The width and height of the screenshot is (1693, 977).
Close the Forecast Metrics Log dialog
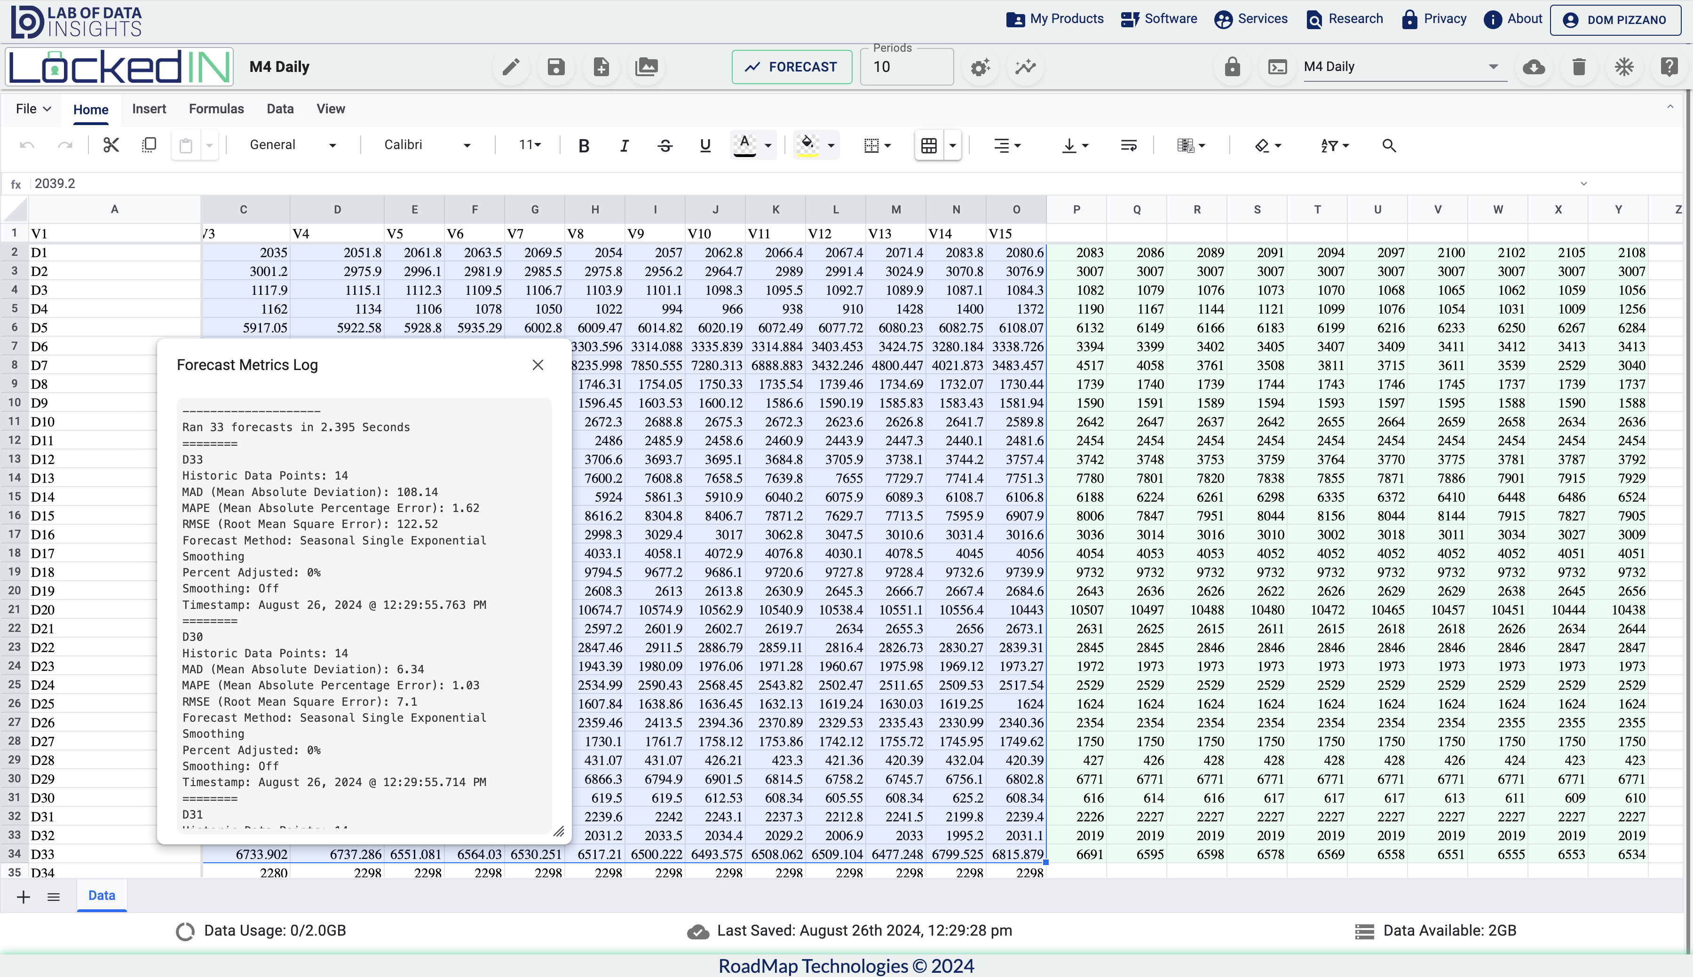click(x=538, y=365)
